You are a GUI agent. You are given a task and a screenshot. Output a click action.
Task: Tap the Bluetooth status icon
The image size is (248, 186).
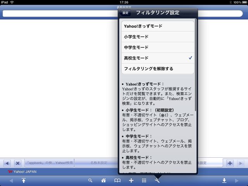coord(231,2)
